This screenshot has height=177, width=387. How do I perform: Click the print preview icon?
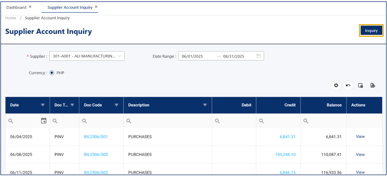360,86
